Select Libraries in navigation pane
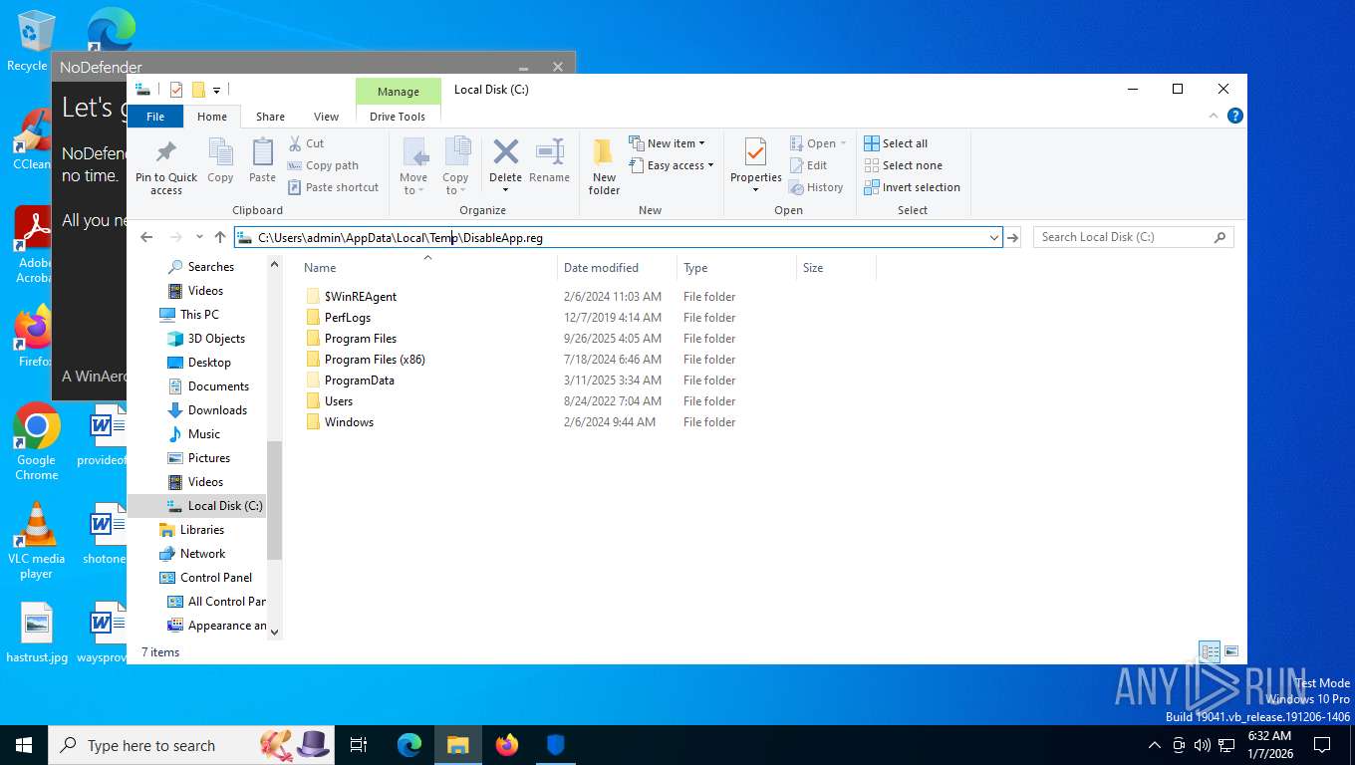This screenshot has width=1355, height=765. tap(201, 529)
